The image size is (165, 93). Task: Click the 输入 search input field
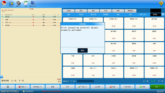click(85, 81)
